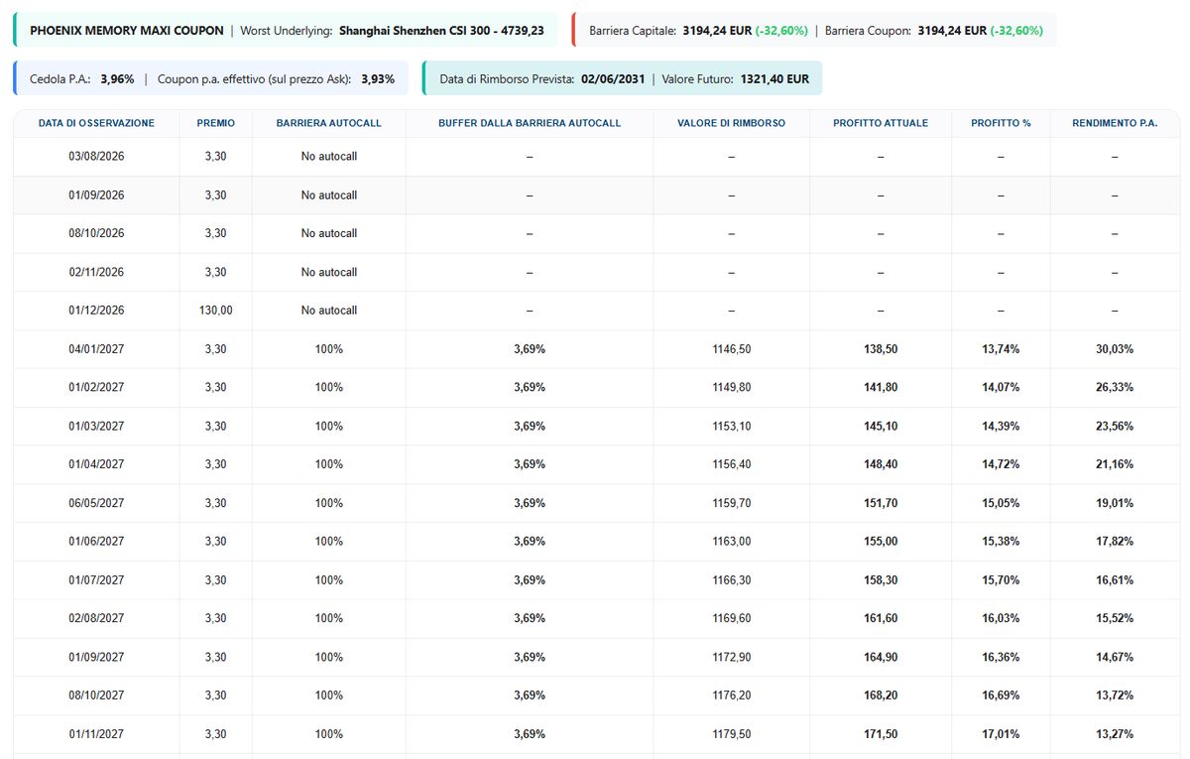Click Barriera Capitale value 3194,24 EUR
The image size is (1190, 759).
(717, 31)
